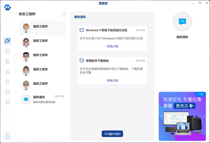Refresh the engineer contact list

tap(63, 14)
